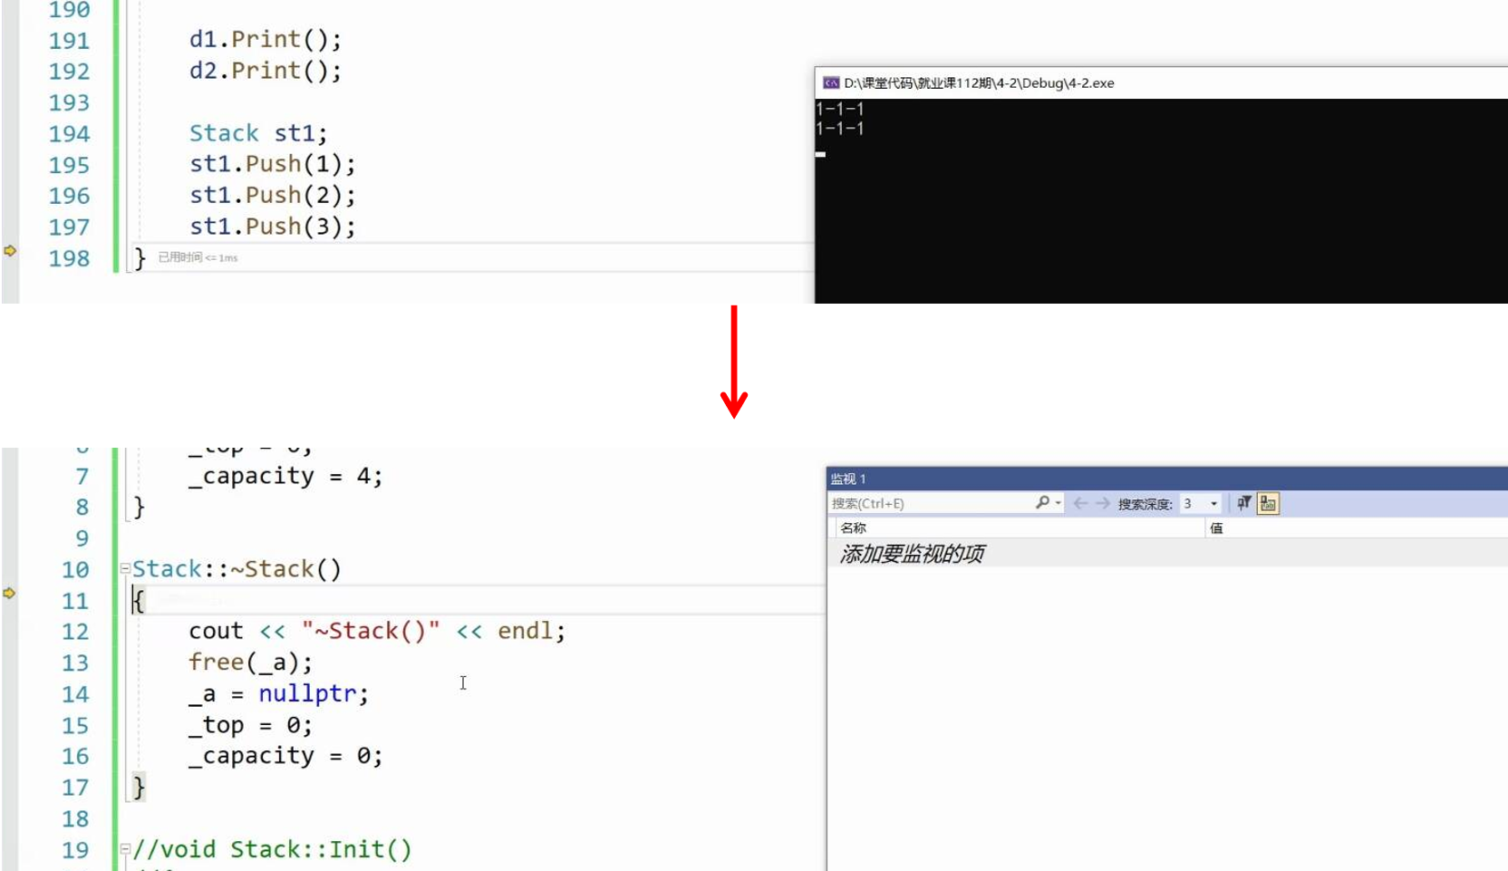Click the _capacity = 4; line
The height and width of the screenshot is (871, 1508).
(x=285, y=477)
